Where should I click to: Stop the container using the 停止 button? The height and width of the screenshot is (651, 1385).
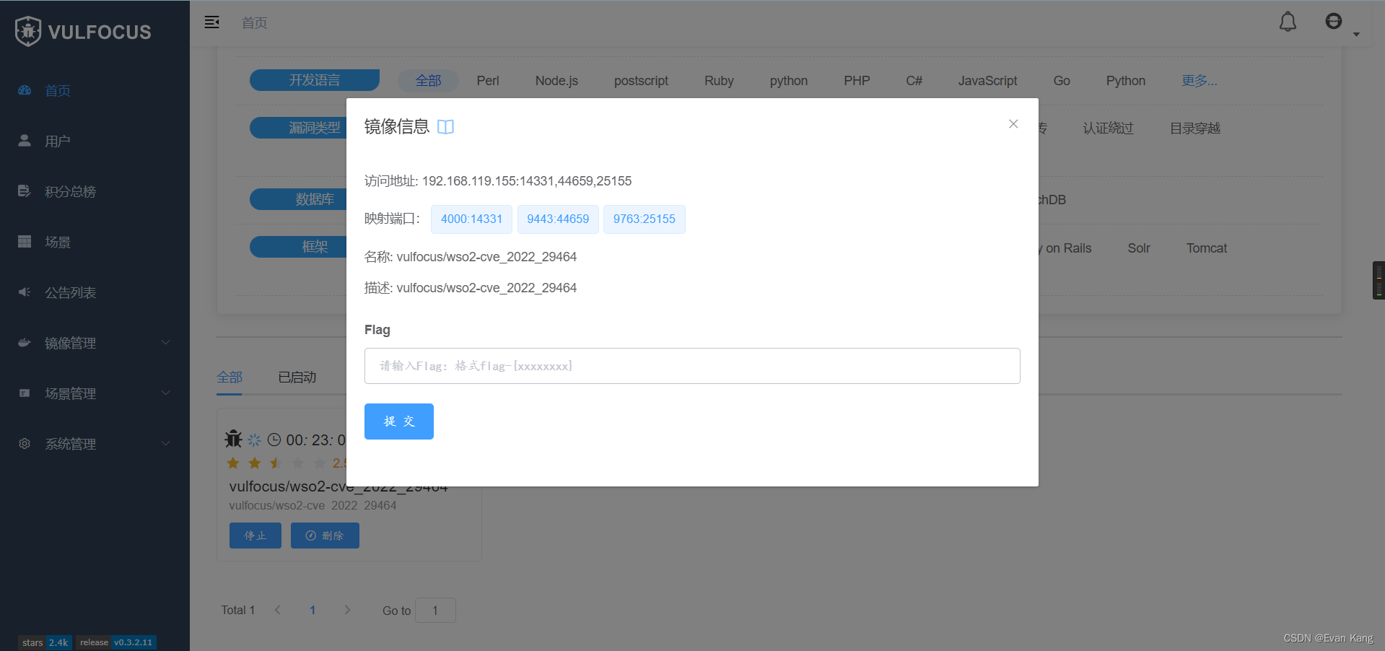coord(255,535)
